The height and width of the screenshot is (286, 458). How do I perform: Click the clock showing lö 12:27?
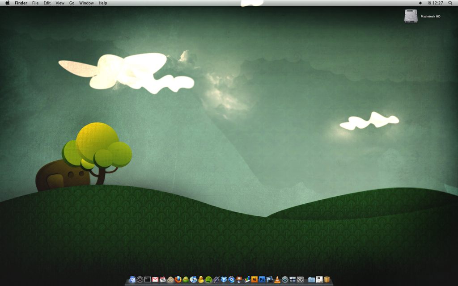pyautogui.click(x=435, y=3)
